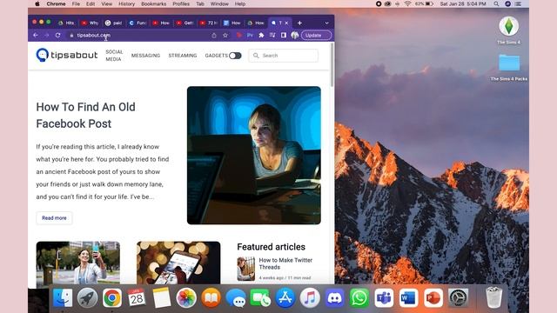This screenshot has height=313, width=557.
Task: Switch to the 'Why' YouTube tab
Action: pos(91,23)
